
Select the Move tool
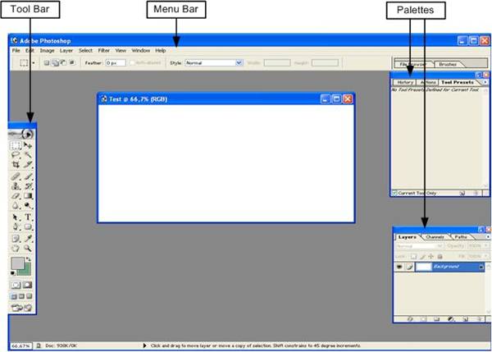point(28,145)
